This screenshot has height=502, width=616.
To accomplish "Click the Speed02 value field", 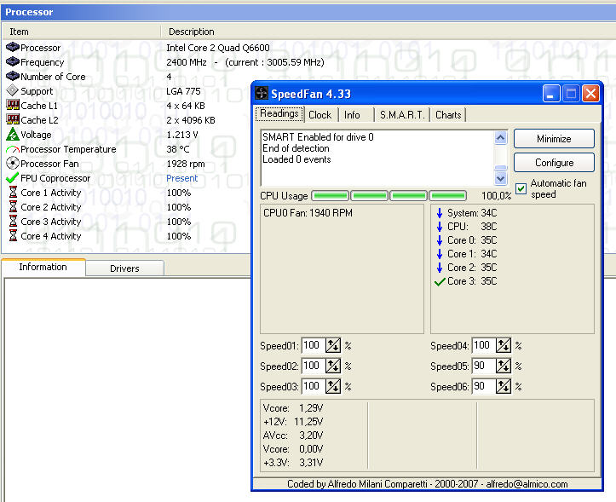I will 314,366.
